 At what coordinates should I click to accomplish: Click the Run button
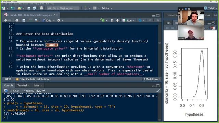pyautogui.click(x=127, y=20)
